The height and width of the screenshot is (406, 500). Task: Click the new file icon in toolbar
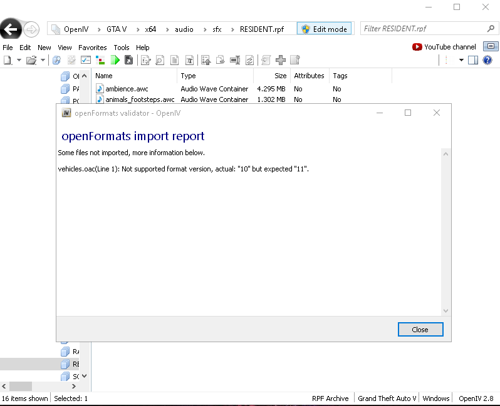(8, 60)
